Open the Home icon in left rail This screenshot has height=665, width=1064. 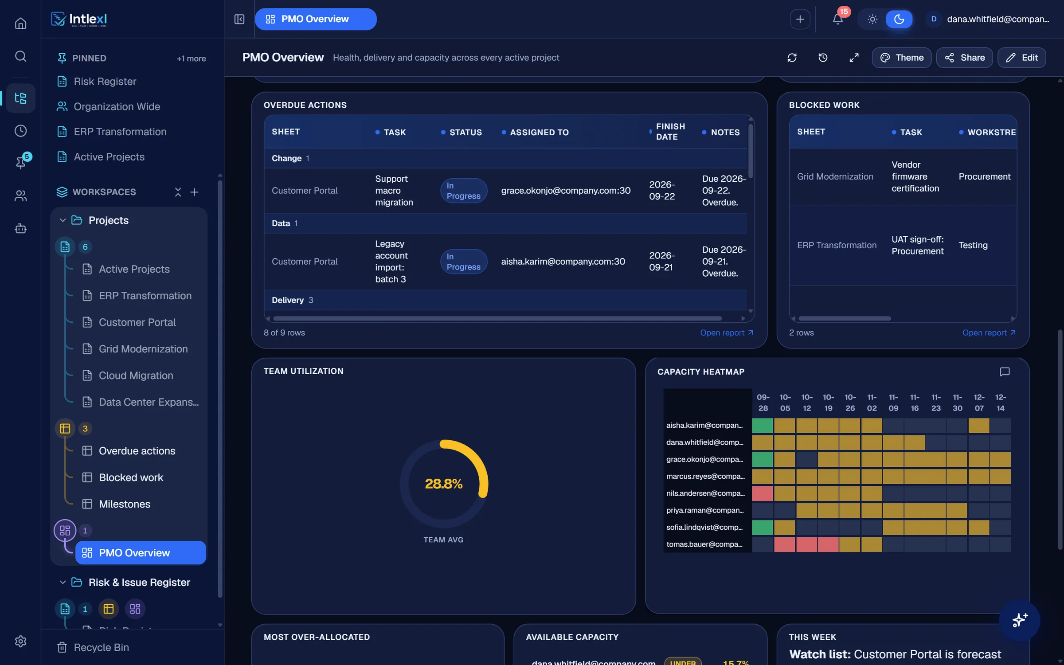pos(20,23)
